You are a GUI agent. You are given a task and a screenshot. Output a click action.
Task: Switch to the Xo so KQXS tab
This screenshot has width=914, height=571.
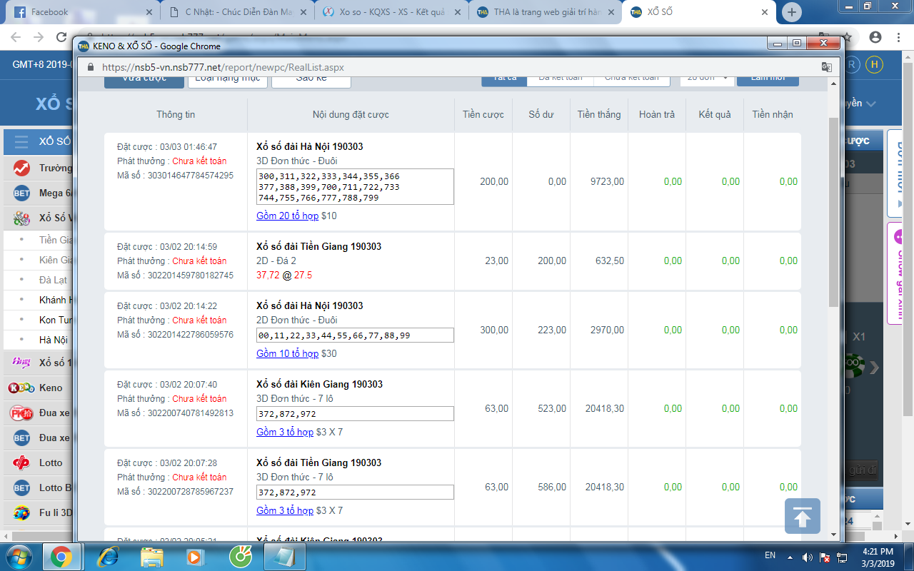coord(391,12)
